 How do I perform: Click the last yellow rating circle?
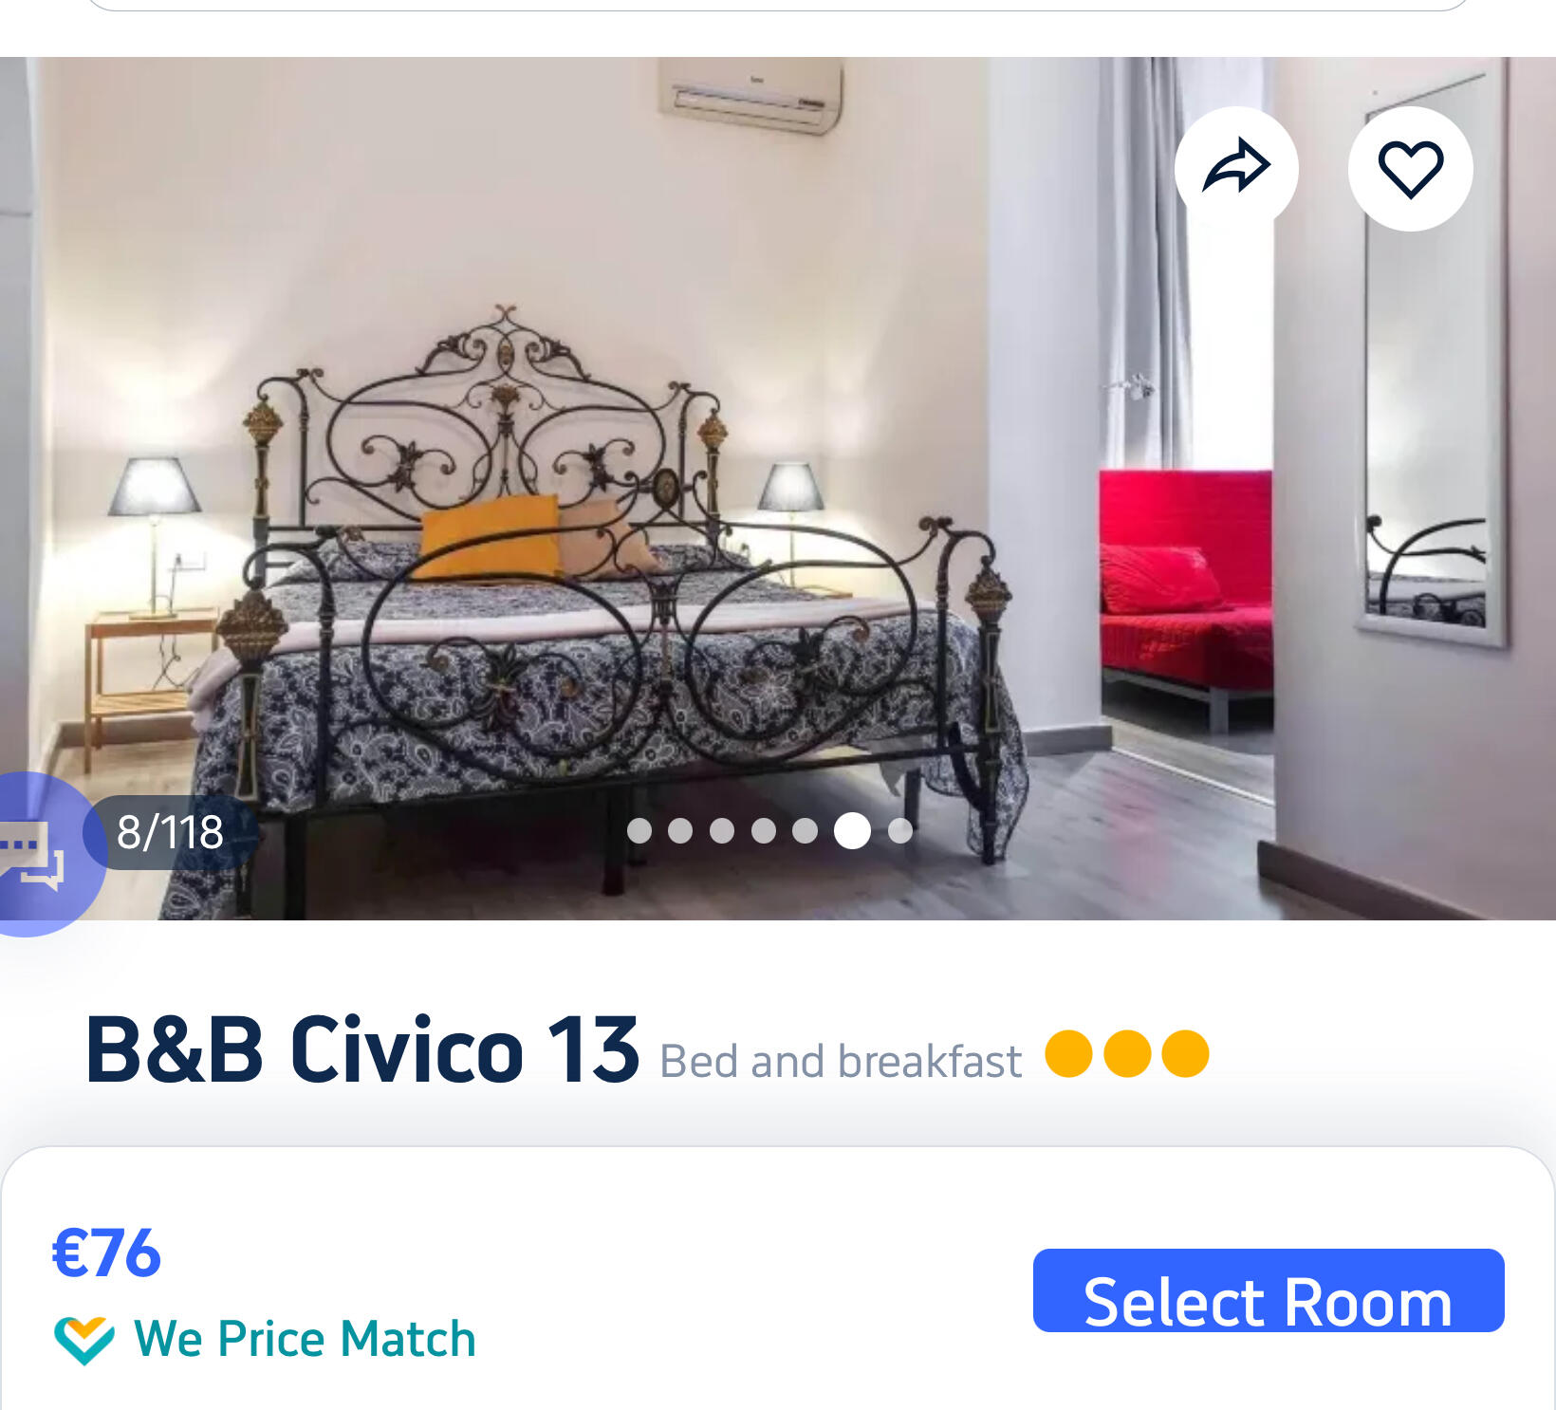[1185, 1054]
